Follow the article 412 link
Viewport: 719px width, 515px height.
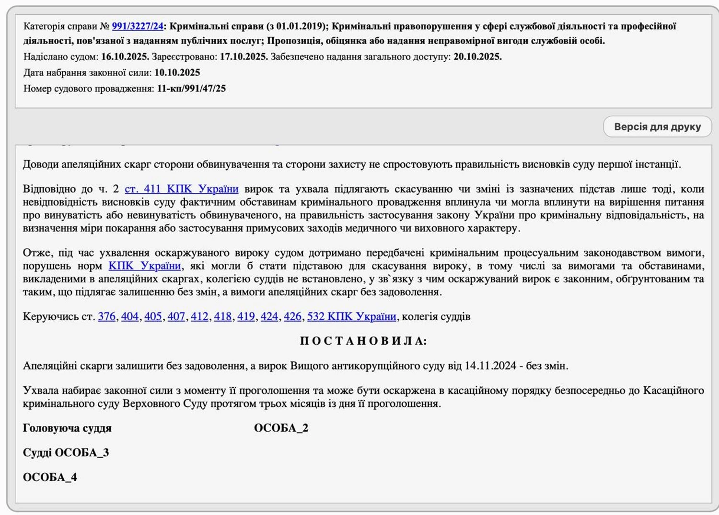pyautogui.click(x=199, y=316)
